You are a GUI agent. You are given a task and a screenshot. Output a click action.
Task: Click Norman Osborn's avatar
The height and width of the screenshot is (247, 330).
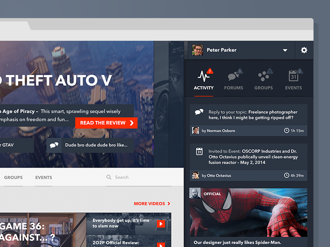pos(196,130)
